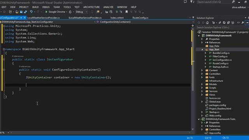This screenshot has width=249, height=140.
Task: Collapse the App_Start folder
Action: coord(202,49)
